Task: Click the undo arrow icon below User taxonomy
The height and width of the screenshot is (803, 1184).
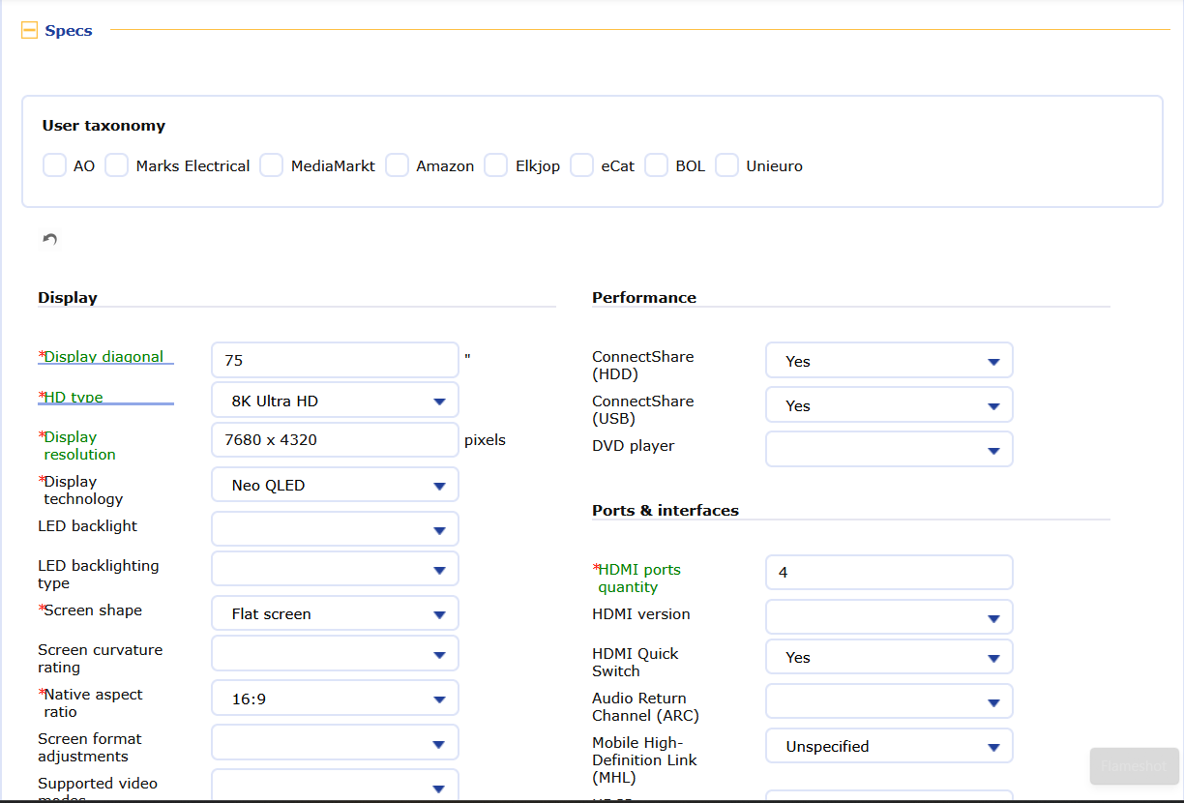Action: click(x=50, y=239)
